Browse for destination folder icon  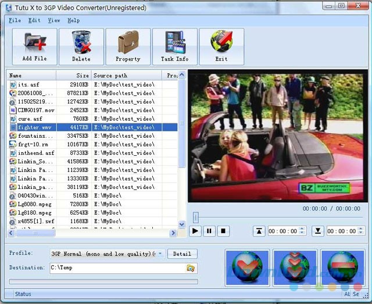(191, 268)
